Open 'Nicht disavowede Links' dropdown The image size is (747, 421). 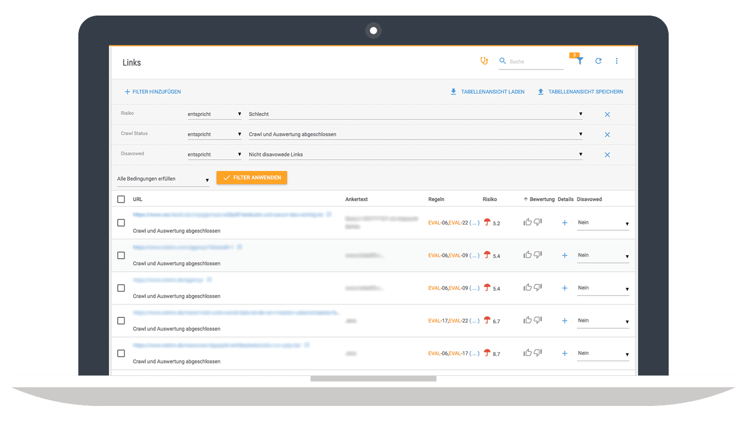point(416,155)
